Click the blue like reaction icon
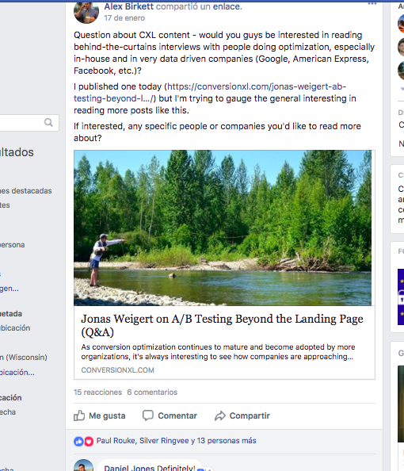The width and height of the screenshot is (404, 471). [78, 441]
